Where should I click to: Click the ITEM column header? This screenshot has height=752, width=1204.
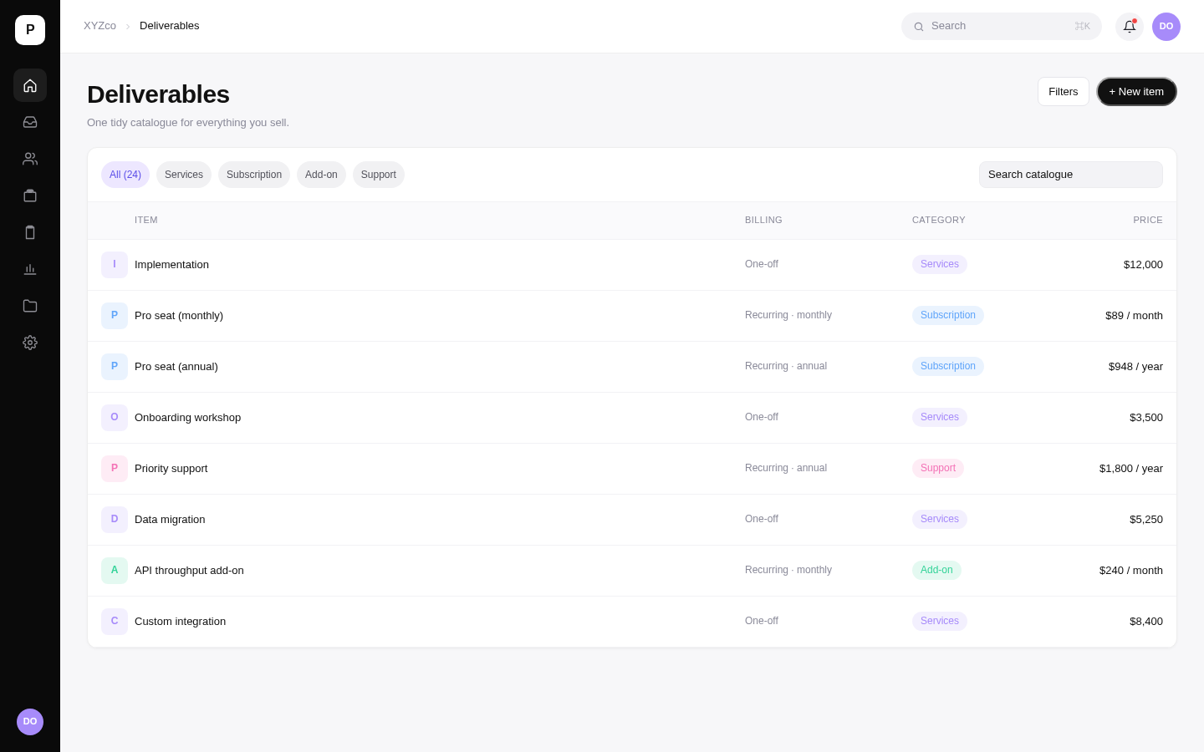coord(146,221)
